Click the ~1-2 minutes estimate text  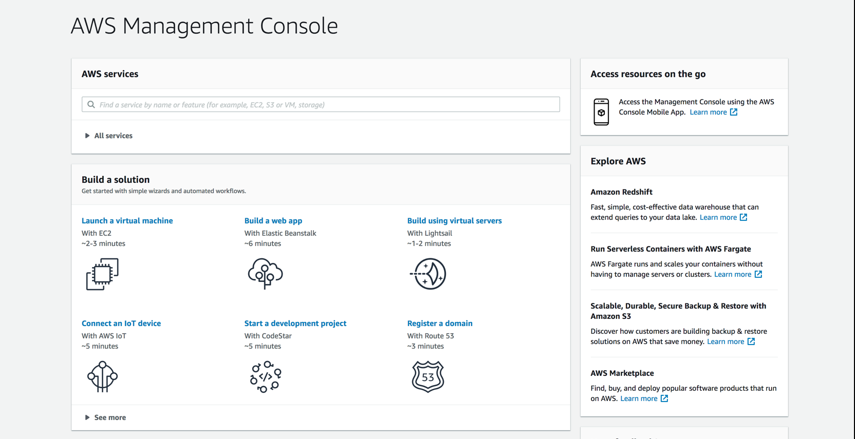point(429,243)
